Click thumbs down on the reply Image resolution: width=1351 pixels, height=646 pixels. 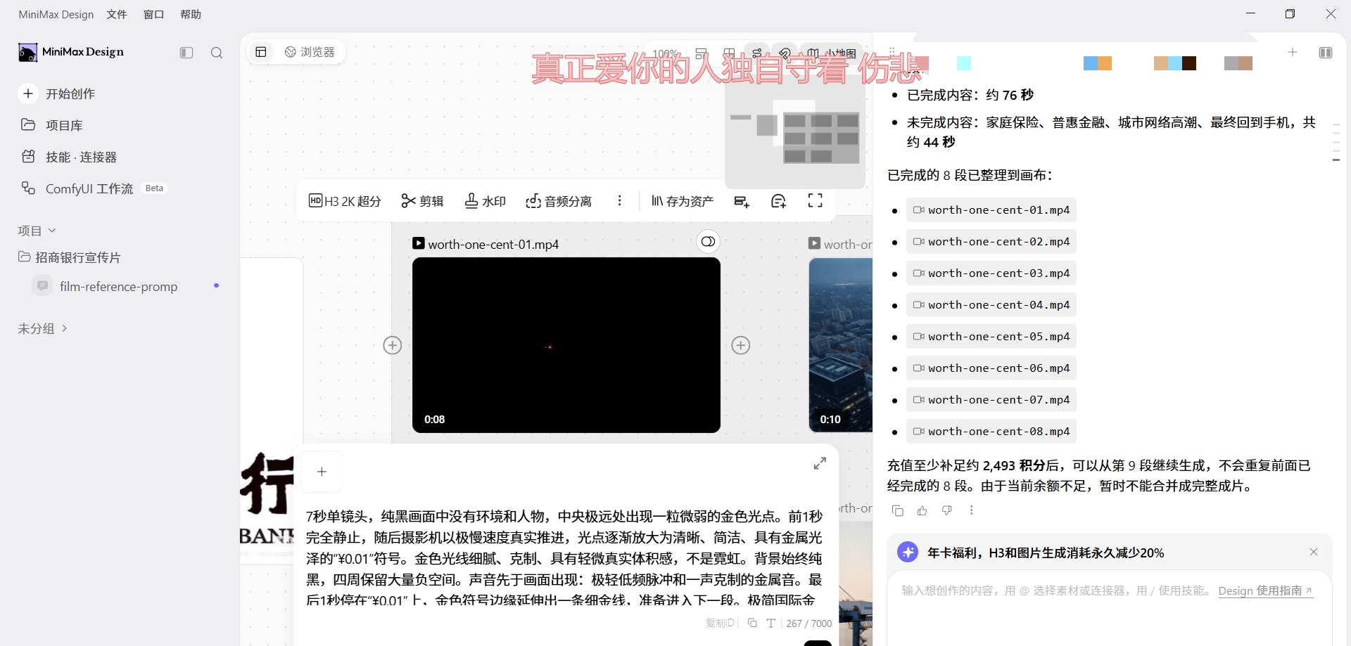click(947, 510)
